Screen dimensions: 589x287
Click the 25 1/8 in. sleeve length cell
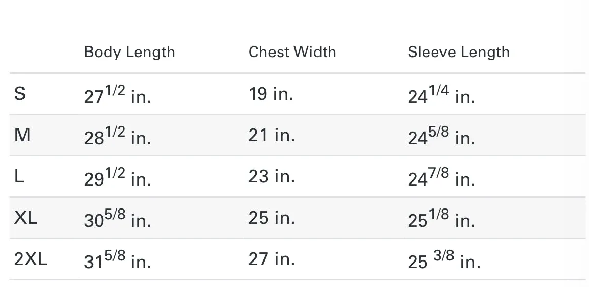click(x=442, y=218)
